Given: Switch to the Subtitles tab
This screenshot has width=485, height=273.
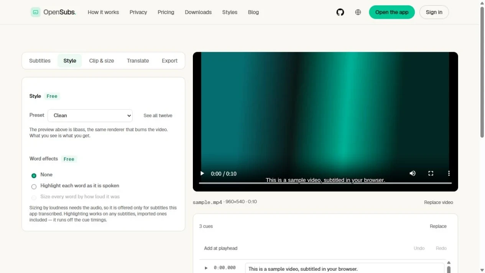Looking at the screenshot, I should tap(40, 61).
